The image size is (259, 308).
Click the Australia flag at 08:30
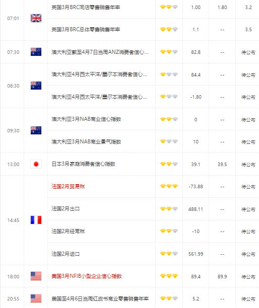tap(36, 86)
